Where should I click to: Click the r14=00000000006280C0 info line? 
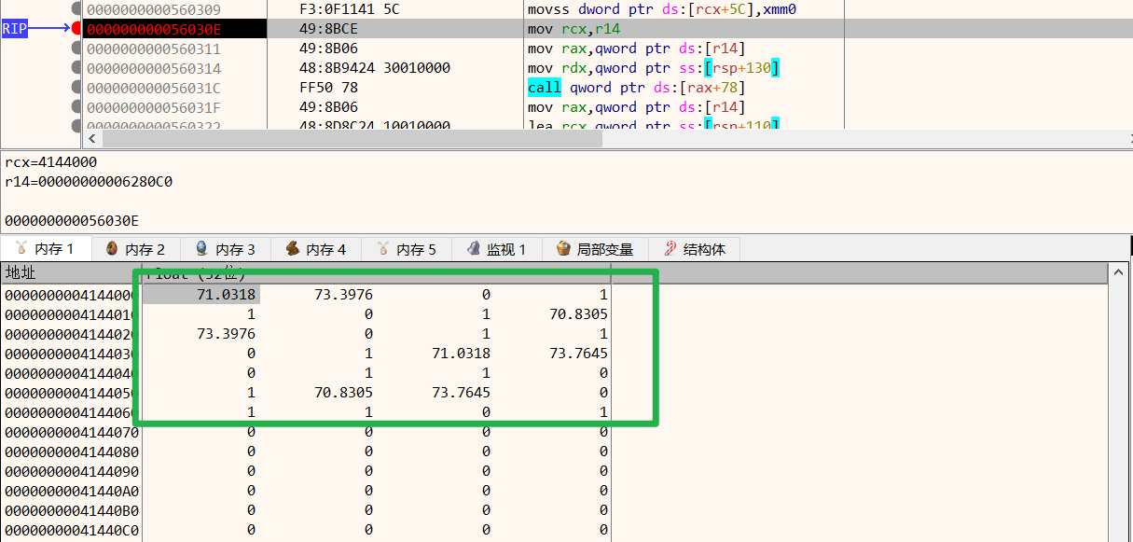pos(89,182)
